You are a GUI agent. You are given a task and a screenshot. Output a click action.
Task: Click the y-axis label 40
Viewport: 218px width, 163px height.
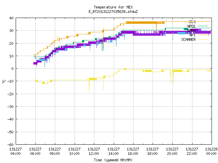(x=11, y=18)
